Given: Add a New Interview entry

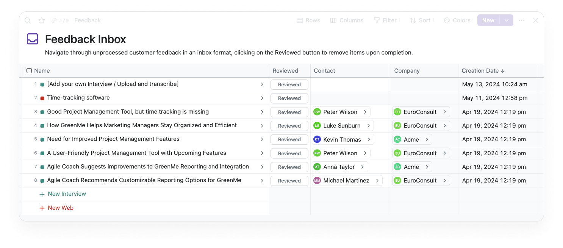Looking at the screenshot, I should (x=63, y=194).
